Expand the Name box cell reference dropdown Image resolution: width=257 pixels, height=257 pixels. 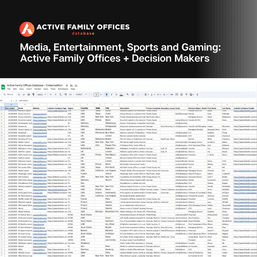11,101
